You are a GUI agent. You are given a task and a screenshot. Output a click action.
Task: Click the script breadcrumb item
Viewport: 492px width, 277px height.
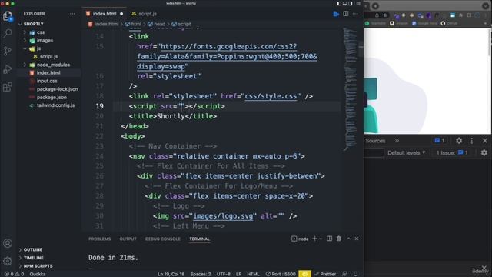181,24
